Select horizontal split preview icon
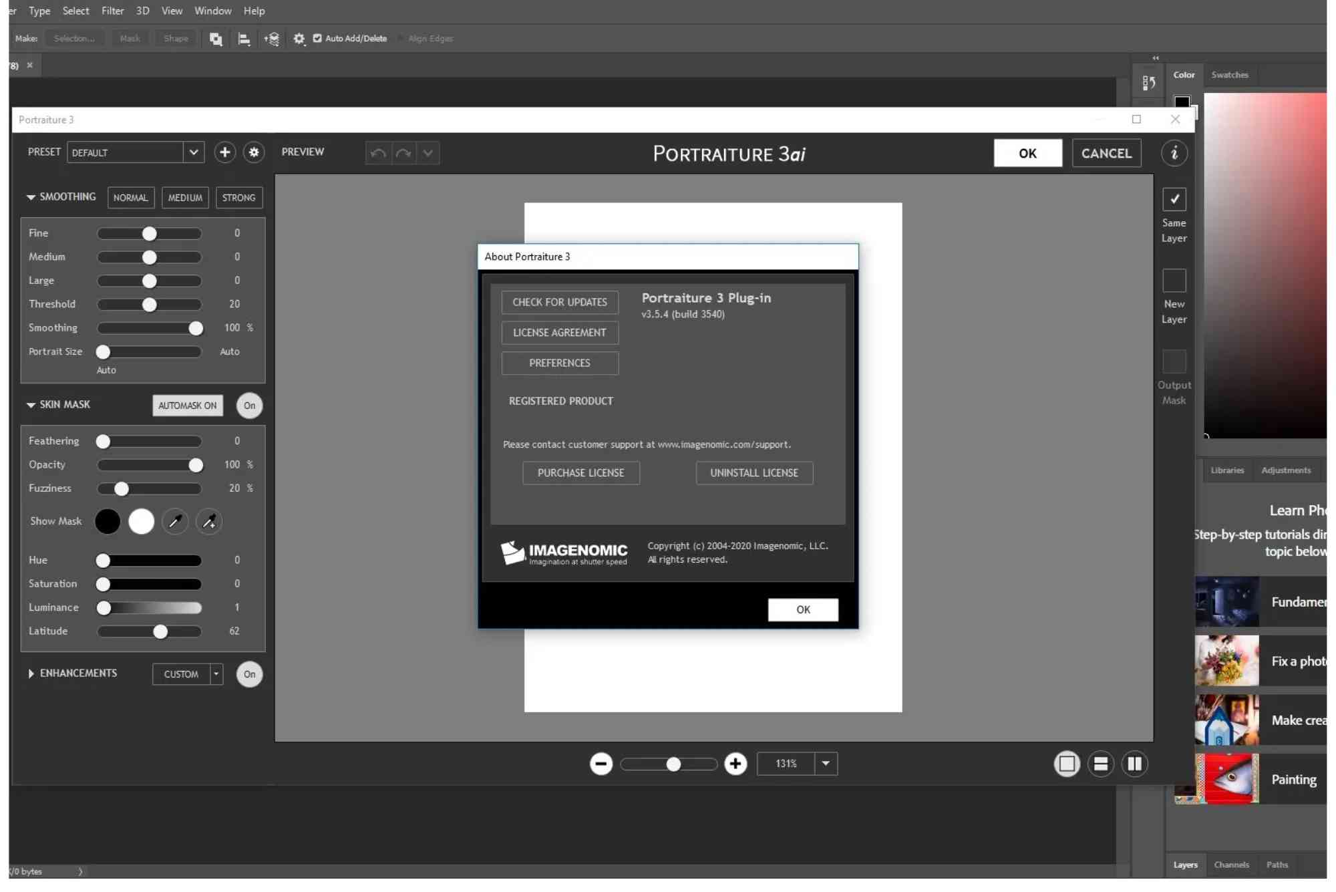The width and height of the screenshot is (1336, 892). [1101, 764]
